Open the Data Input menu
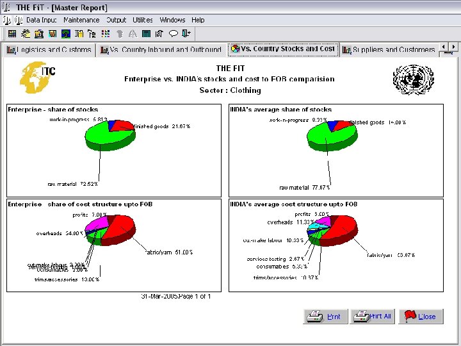The height and width of the screenshot is (346, 461). coord(42,20)
